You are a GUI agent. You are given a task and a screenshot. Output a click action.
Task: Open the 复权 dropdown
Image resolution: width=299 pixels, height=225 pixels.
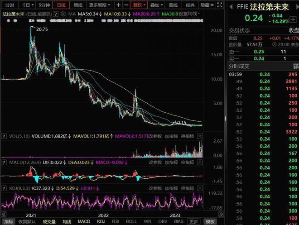click(139, 5)
